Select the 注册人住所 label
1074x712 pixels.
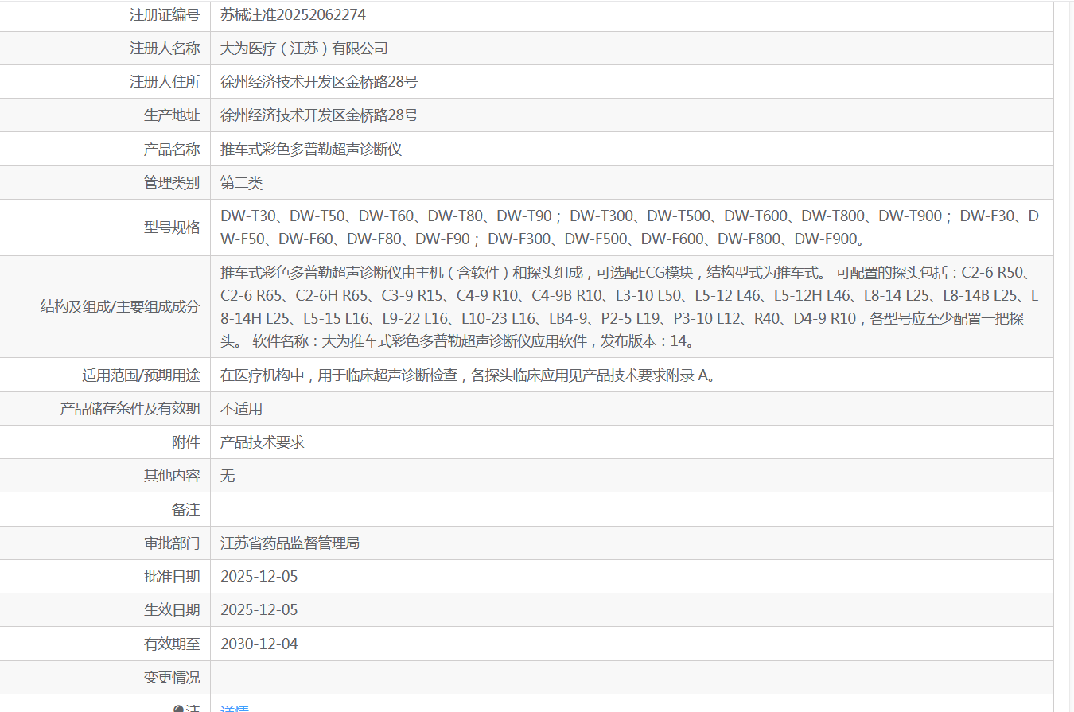pyautogui.click(x=165, y=82)
